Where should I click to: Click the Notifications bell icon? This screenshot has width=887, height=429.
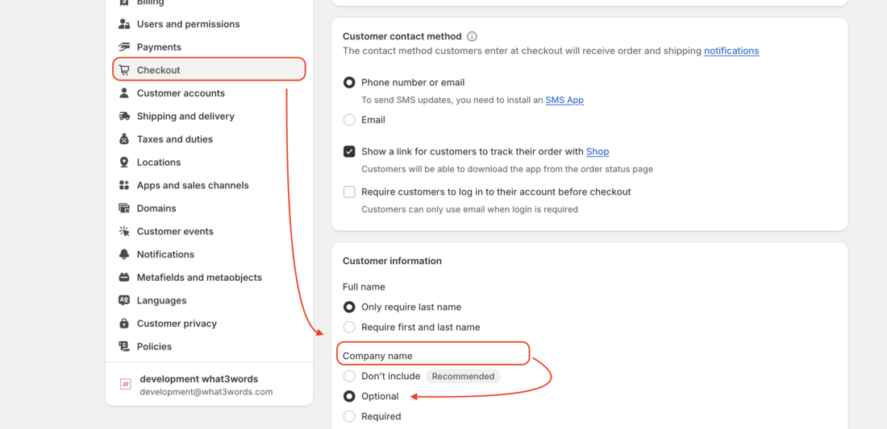click(124, 254)
